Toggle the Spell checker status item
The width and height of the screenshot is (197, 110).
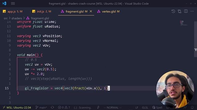click(157, 108)
